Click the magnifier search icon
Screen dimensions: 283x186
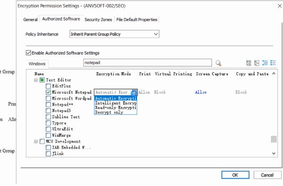tap(219, 63)
